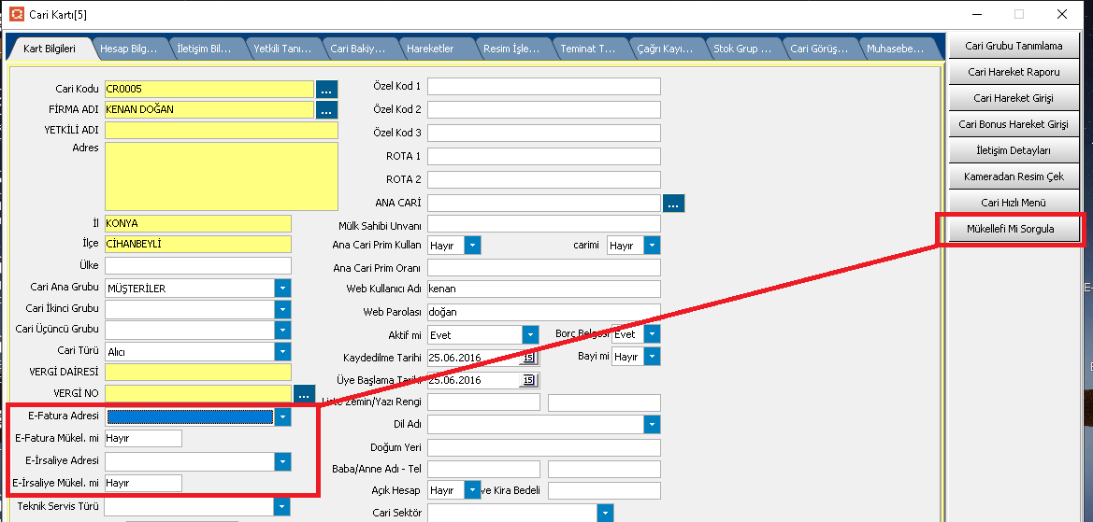Open Cari Hareket Raporu

tap(1014, 72)
